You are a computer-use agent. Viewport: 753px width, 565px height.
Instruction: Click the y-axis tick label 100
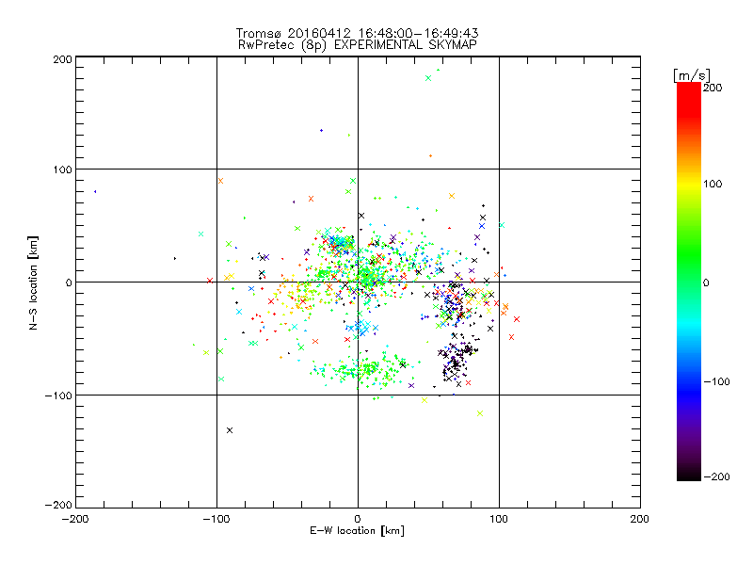point(62,169)
